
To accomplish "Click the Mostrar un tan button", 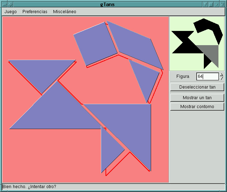I will coord(197,98).
